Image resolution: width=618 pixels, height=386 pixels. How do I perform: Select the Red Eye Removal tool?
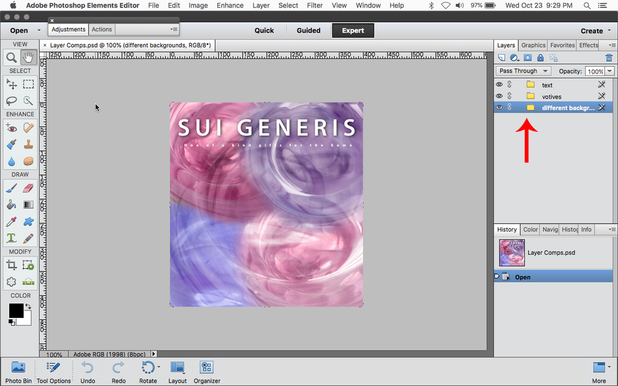point(12,128)
